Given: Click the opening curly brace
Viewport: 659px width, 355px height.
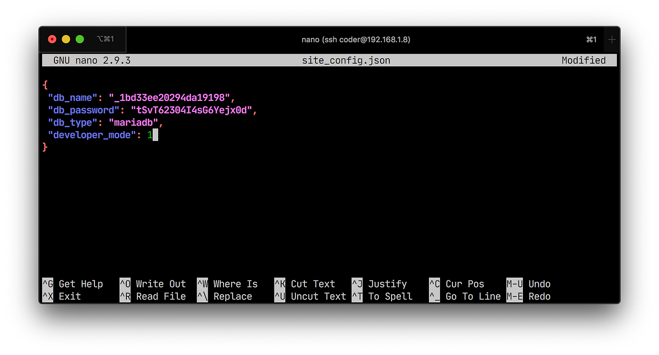Looking at the screenshot, I should [x=45, y=86].
